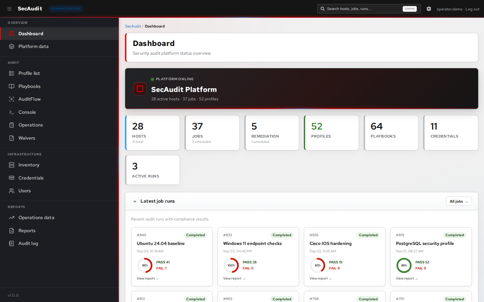Open the 64 Playbooks stat card
Image resolution: width=484 pixels, height=302 pixels.
pyautogui.click(x=391, y=133)
